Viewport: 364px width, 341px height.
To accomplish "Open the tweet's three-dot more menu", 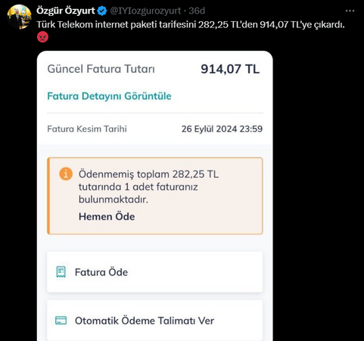I will [x=350, y=11].
